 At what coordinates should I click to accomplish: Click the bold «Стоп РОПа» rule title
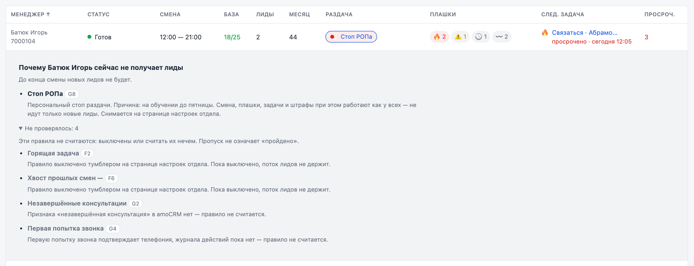[x=45, y=94]
